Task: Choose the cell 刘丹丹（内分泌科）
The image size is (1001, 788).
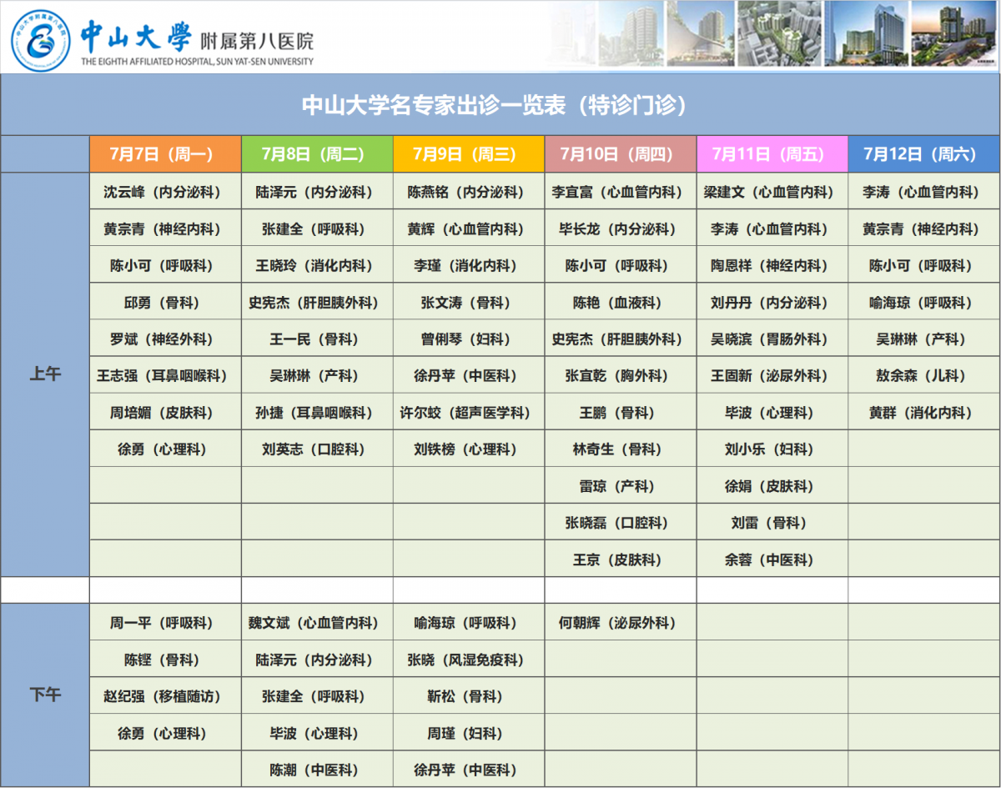Action: 772,302
